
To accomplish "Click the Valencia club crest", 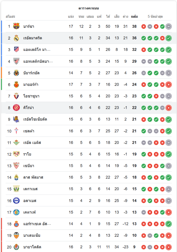I will pos(16,235).
